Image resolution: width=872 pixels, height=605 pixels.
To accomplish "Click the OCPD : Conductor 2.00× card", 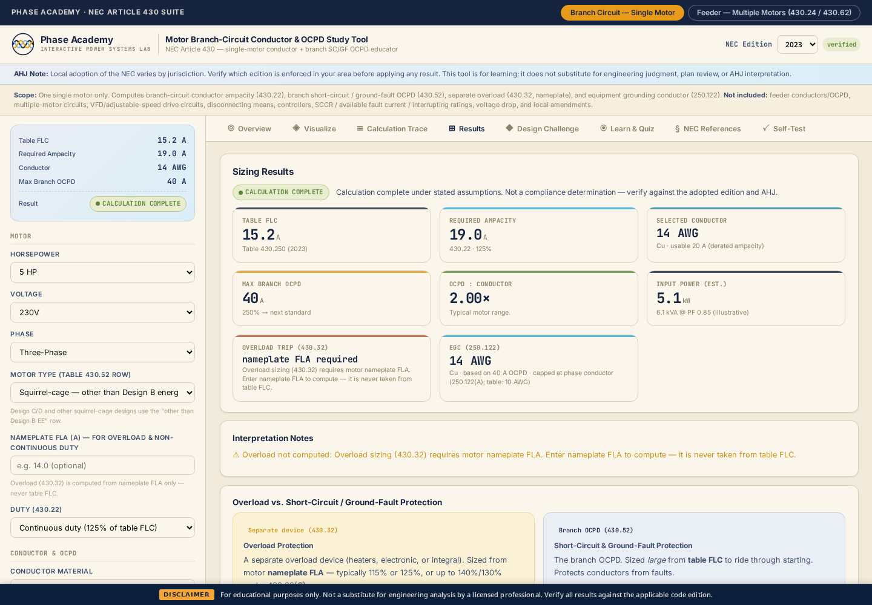I will (539, 298).
